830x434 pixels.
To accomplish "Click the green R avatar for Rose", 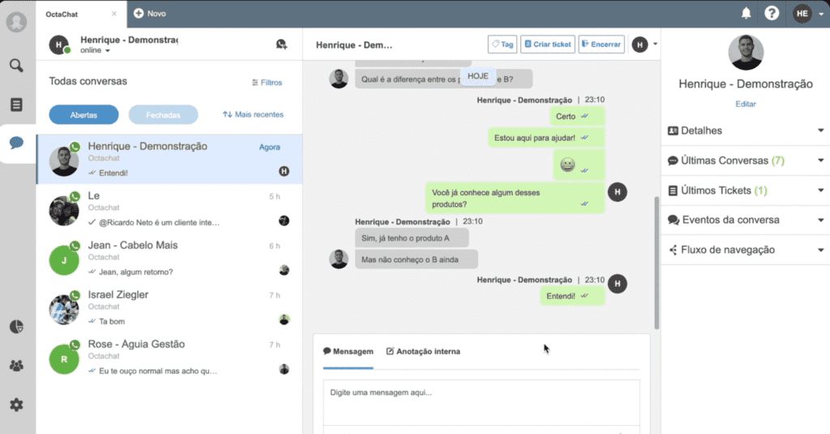I will (x=64, y=359).
